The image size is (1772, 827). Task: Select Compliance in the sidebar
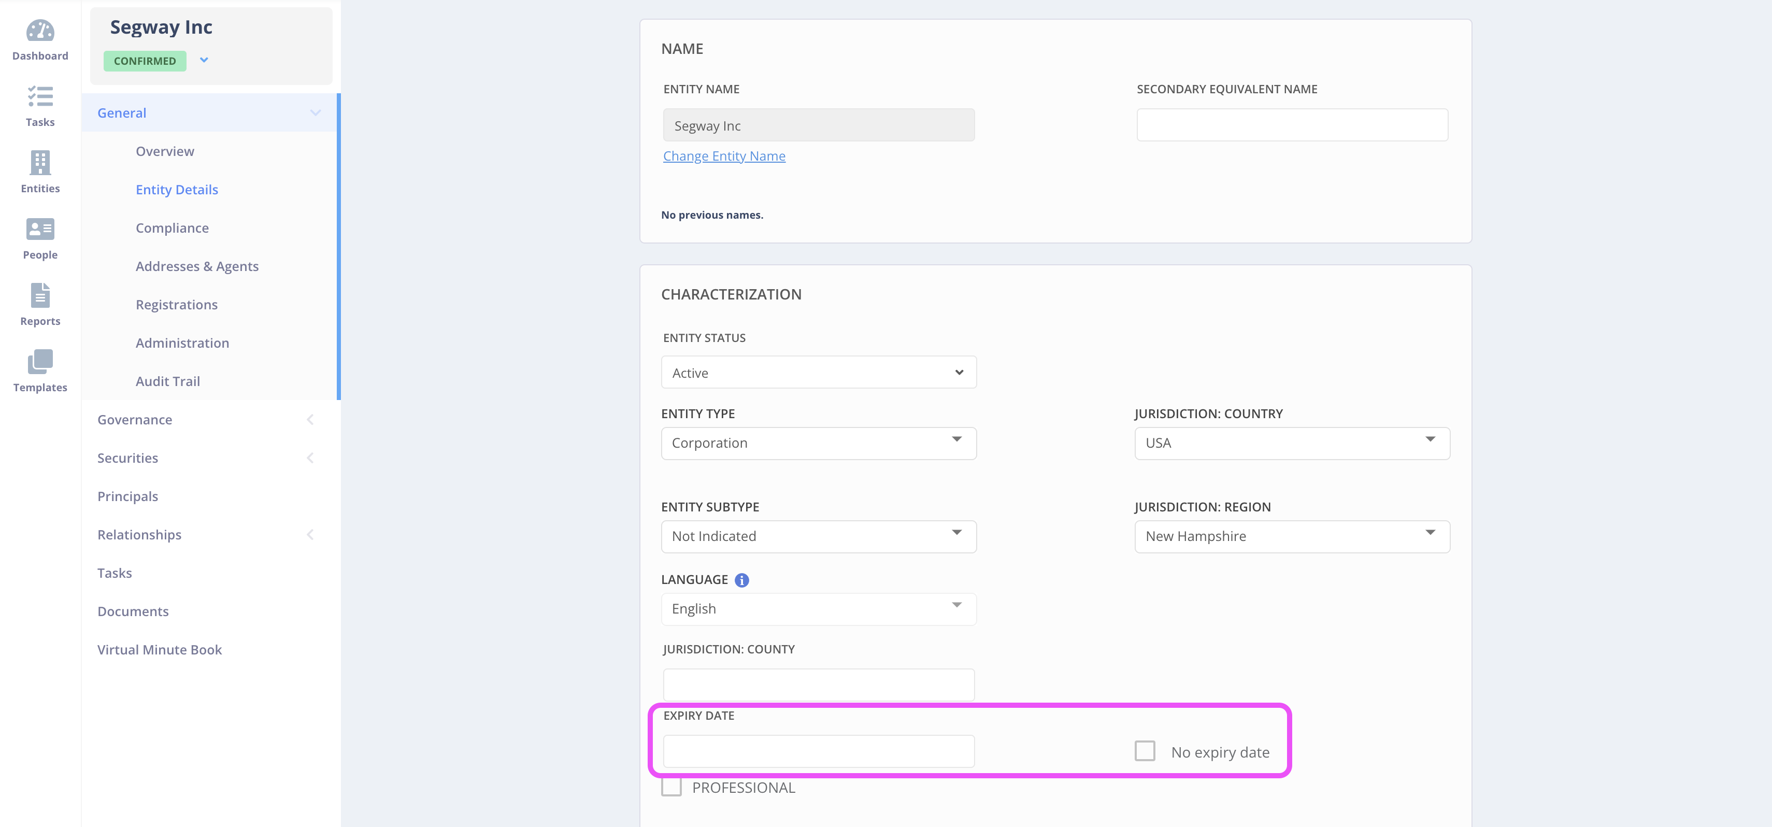[x=172, y=227]
